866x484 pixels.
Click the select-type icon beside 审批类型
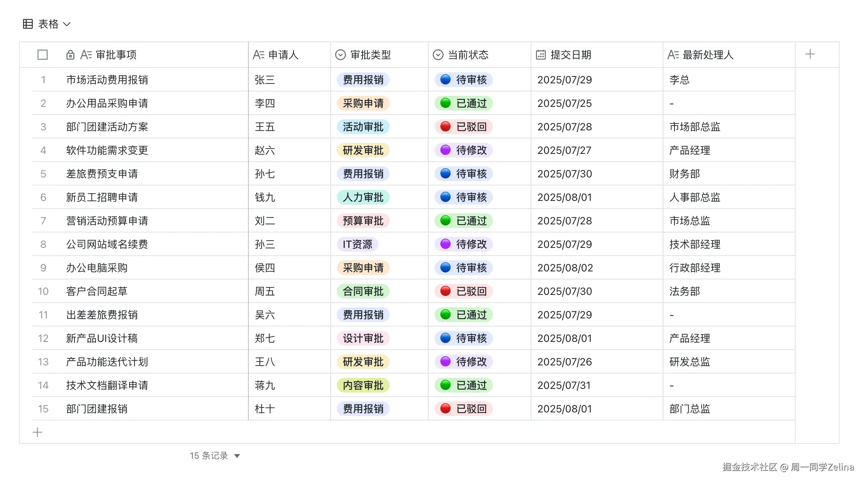click(x=341, y=55)
